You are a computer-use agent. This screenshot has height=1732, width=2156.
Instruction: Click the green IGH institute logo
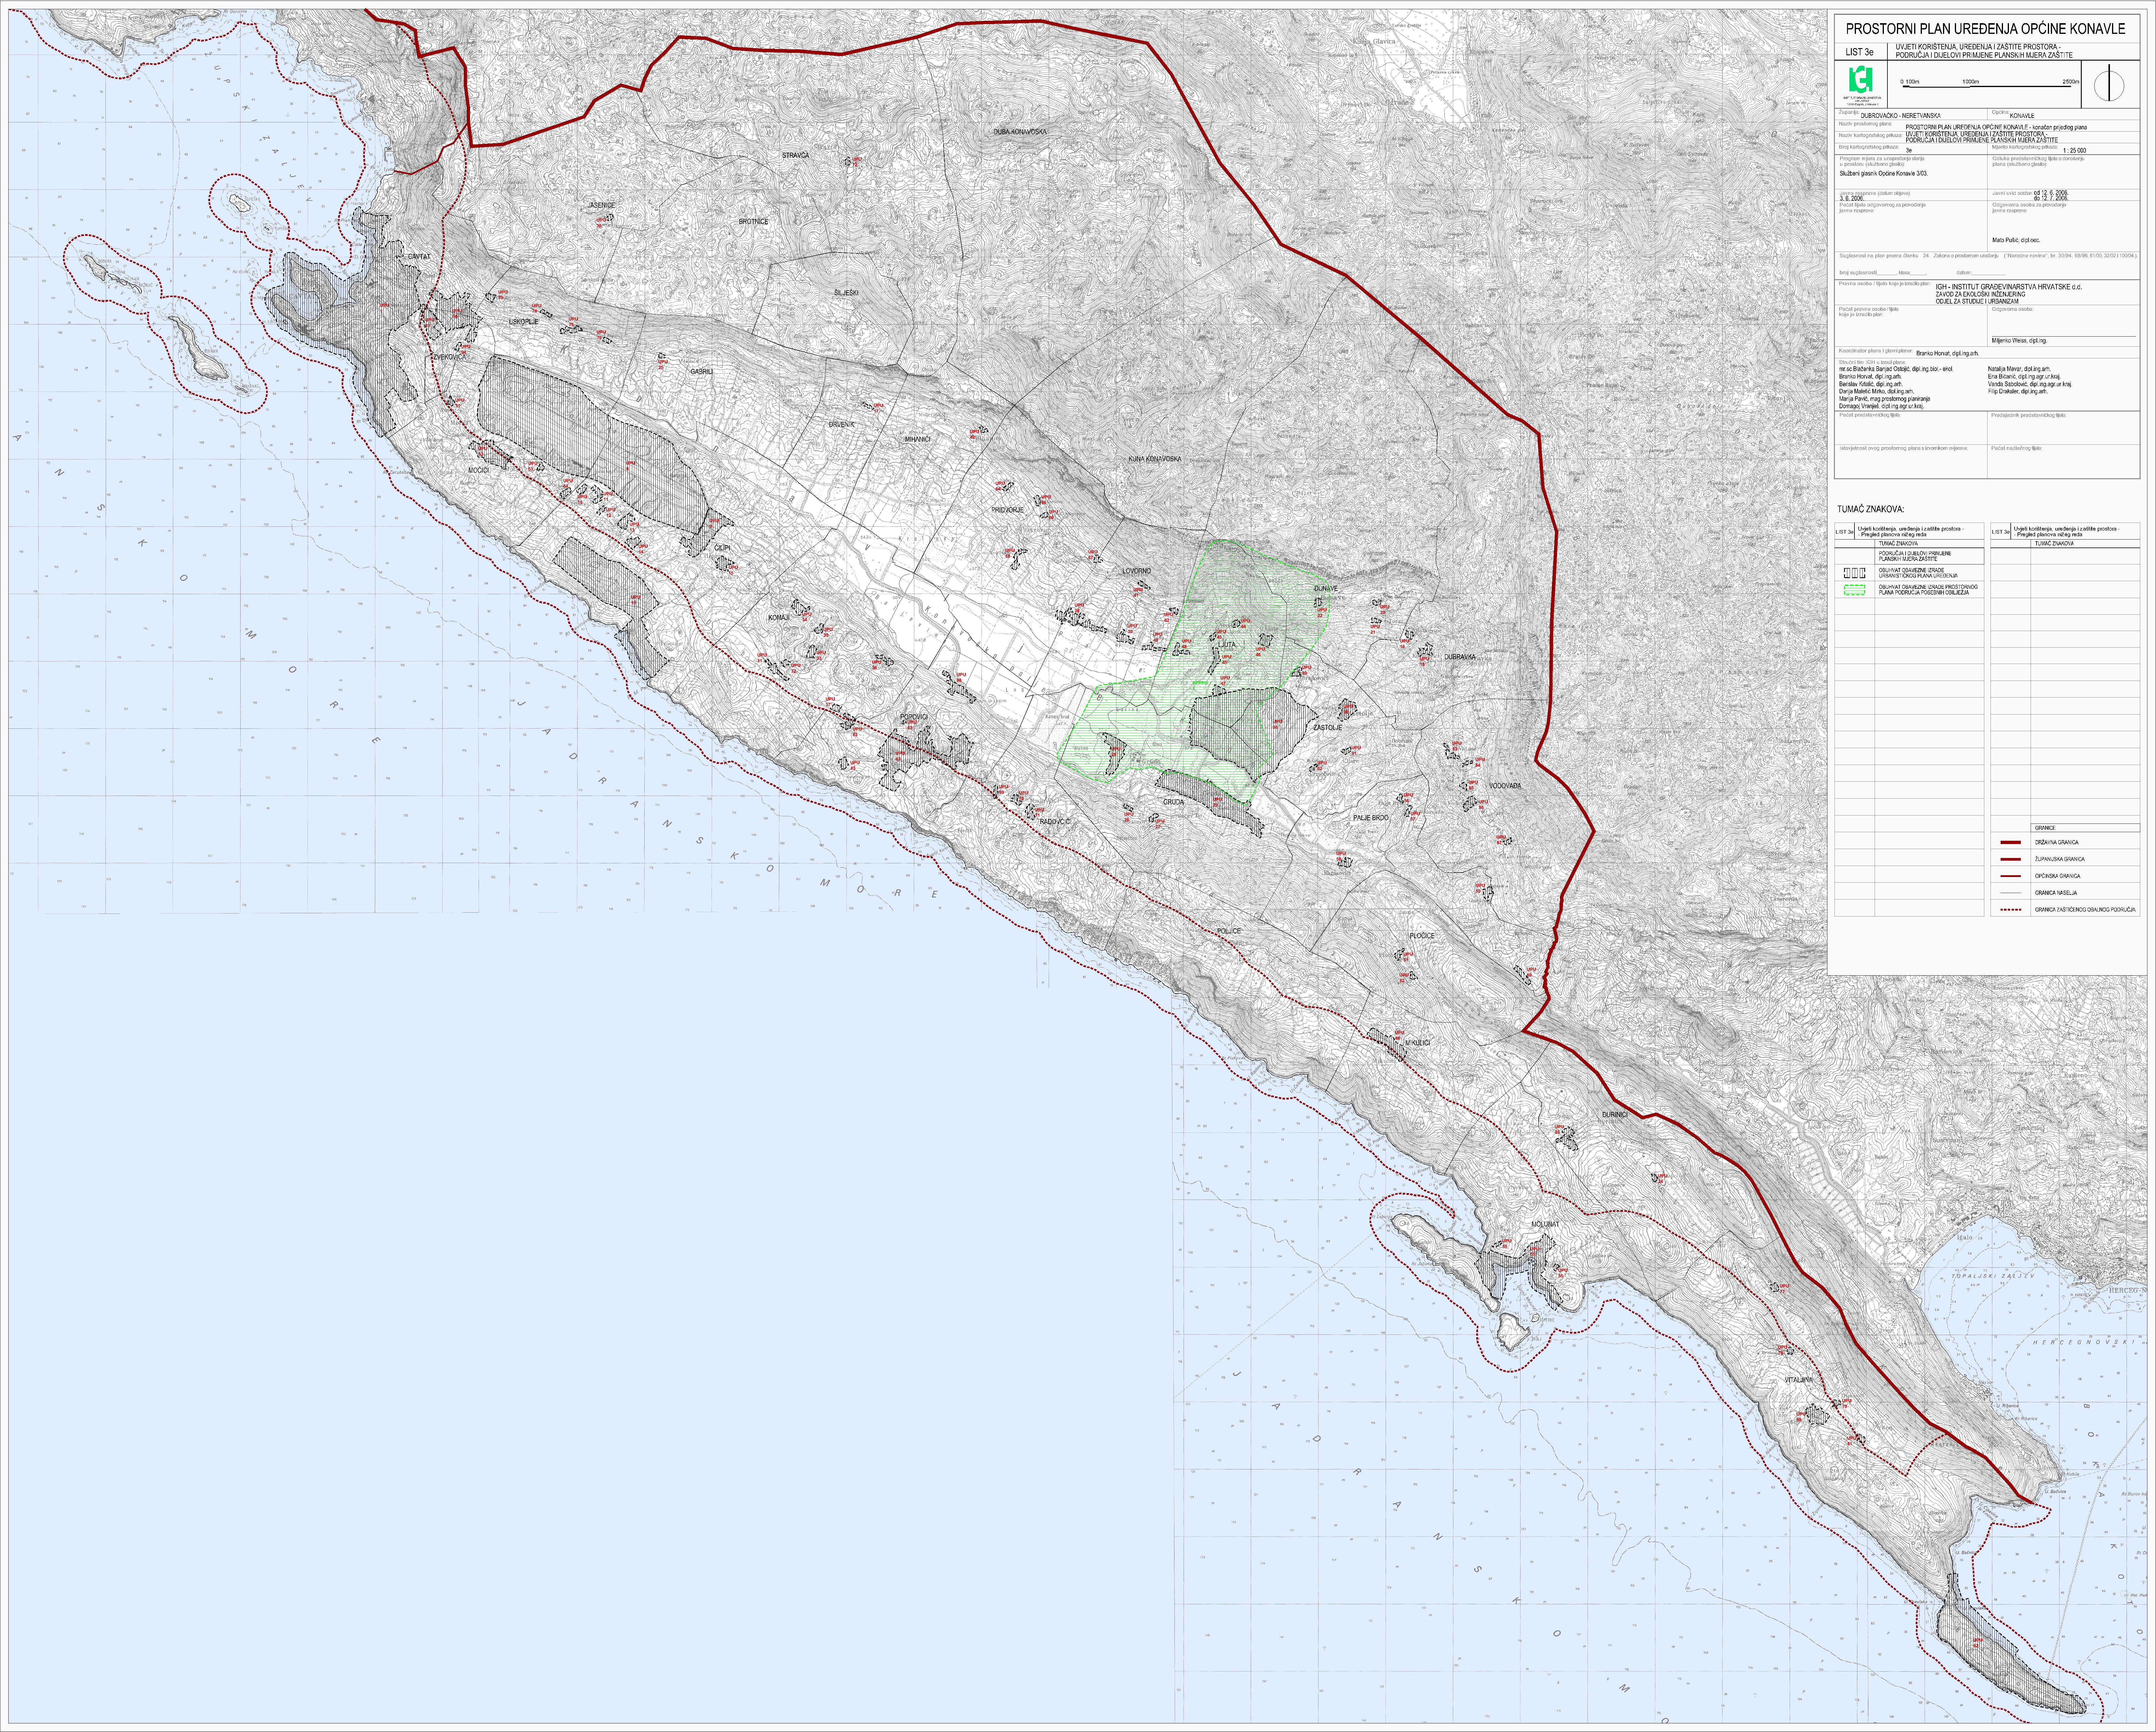(1861, 79)
